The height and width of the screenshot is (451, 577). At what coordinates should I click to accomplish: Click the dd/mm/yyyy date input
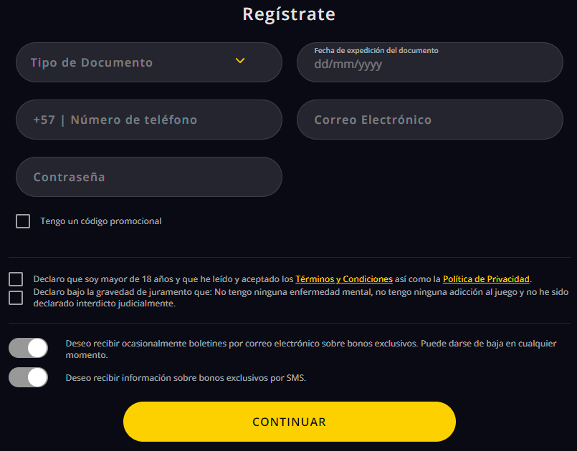429,64
